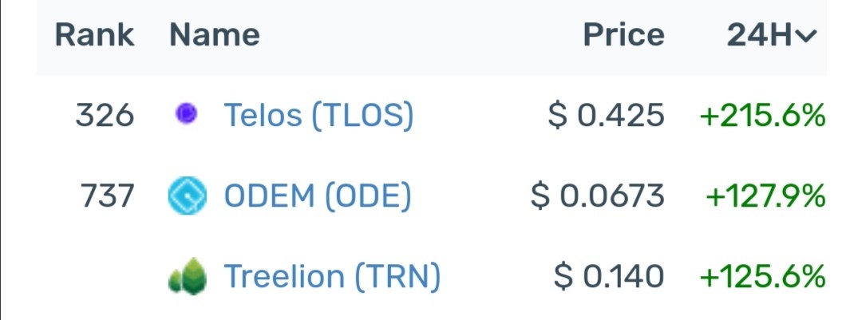Sort by the Rank column header
This screenshot has width=862, height=320.
coord(94,35)
